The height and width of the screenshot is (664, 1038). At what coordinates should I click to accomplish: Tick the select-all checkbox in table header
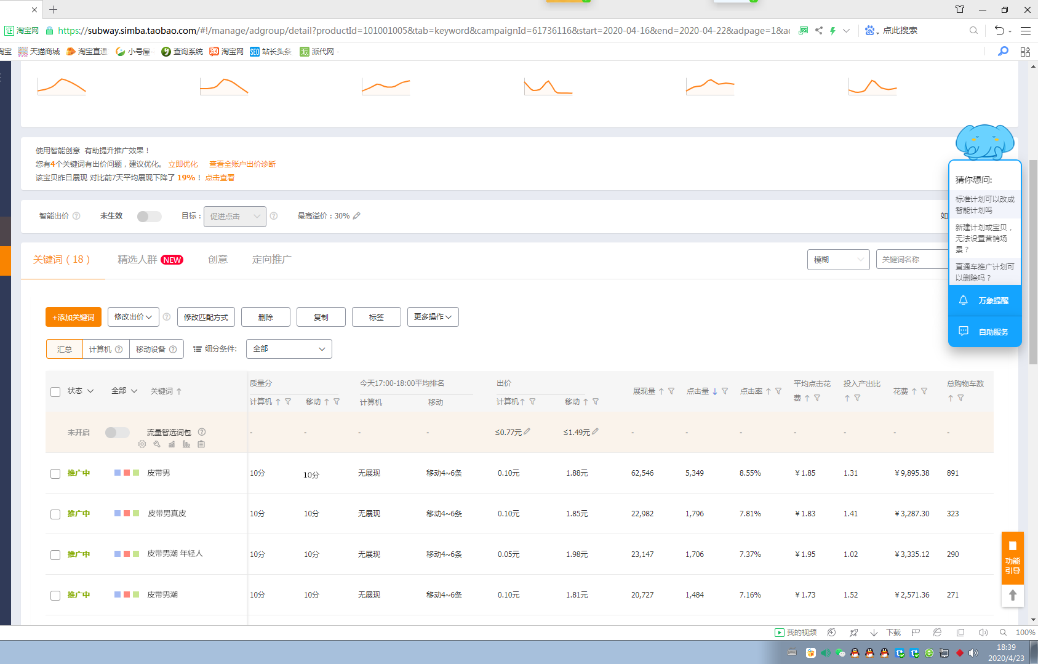click(x=55, y=392)
